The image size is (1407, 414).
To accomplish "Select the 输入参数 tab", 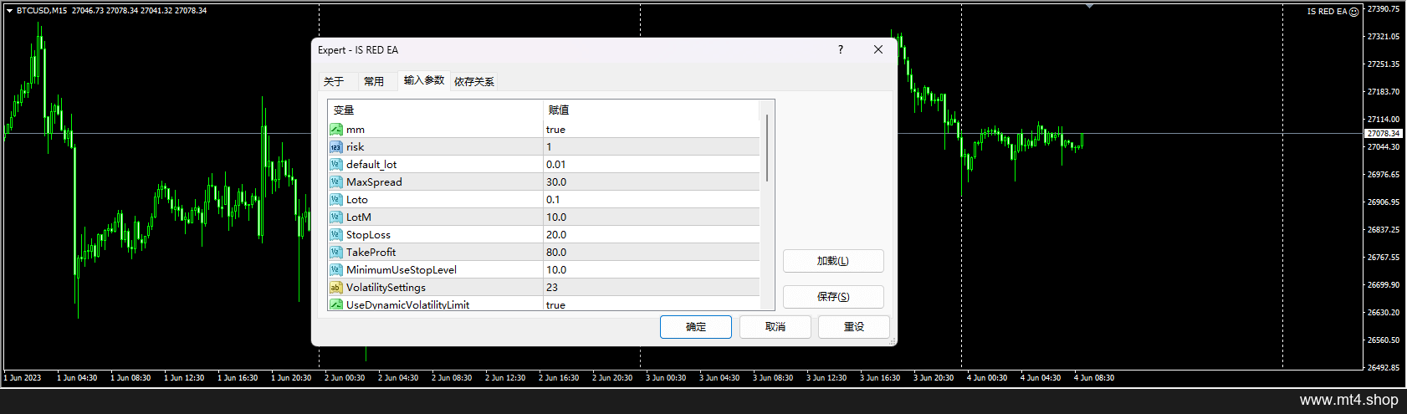I will coord(424,80).
